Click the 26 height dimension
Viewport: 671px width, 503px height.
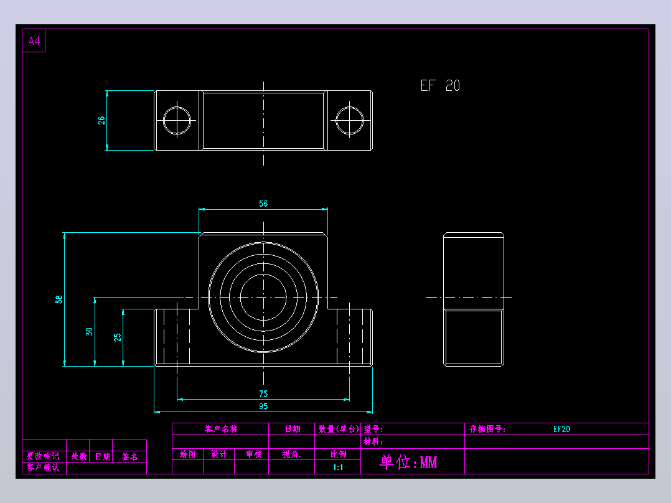(x=101, y=120)
